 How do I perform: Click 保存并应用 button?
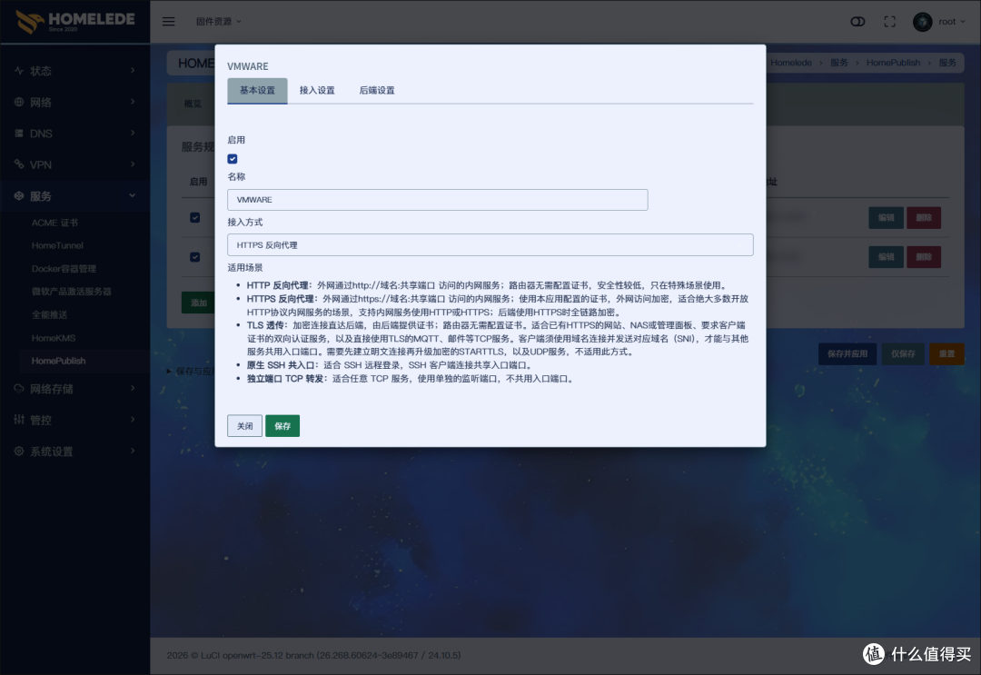(847, 354)
